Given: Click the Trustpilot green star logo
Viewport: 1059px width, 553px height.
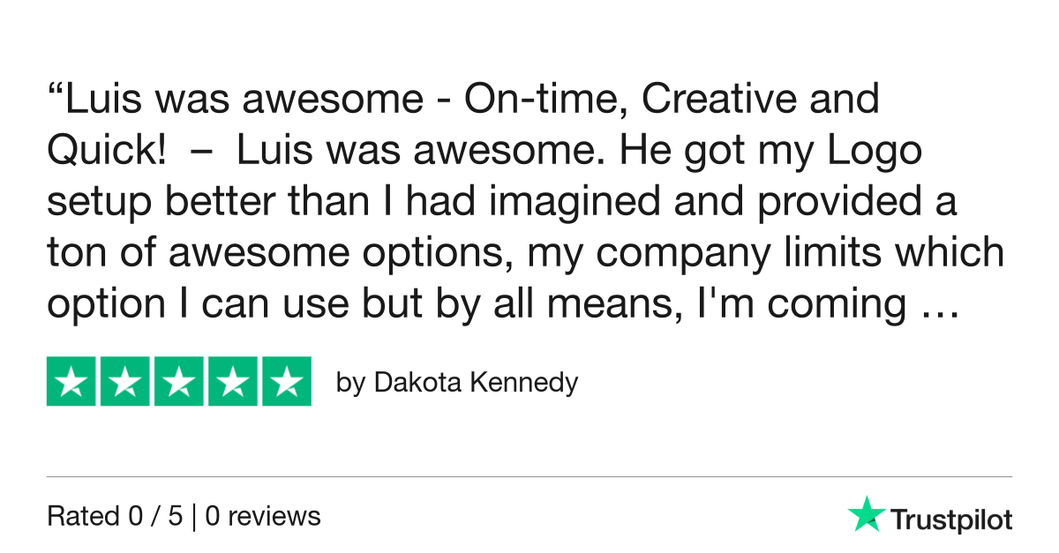Looking at the screenshot, I should 866,514.
